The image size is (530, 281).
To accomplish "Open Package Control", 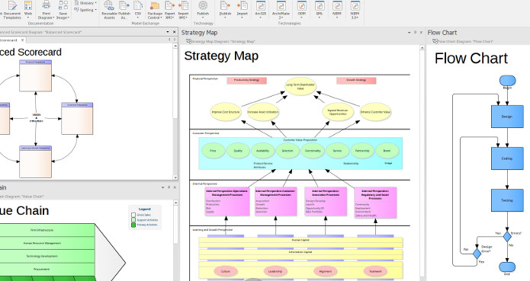I will [x=155, y=10].
